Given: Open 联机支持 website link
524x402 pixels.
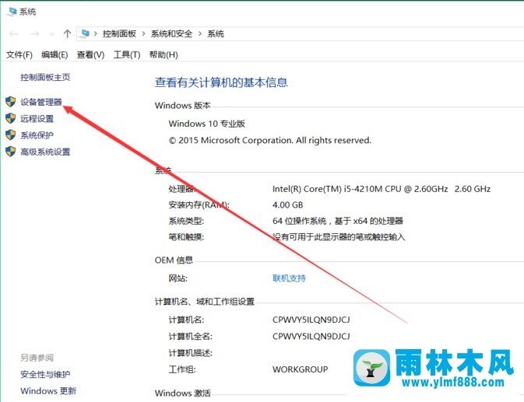Looking at the screenshot, I should (x=289, y=278).
